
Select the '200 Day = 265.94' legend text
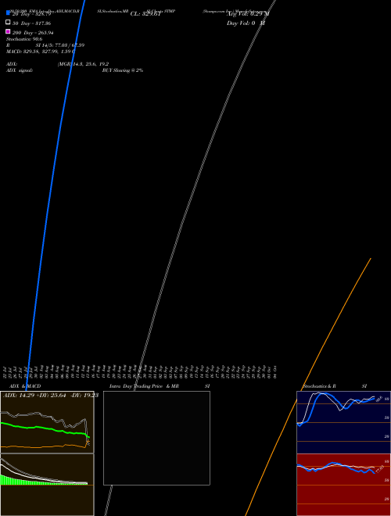[x=33, y=33]
